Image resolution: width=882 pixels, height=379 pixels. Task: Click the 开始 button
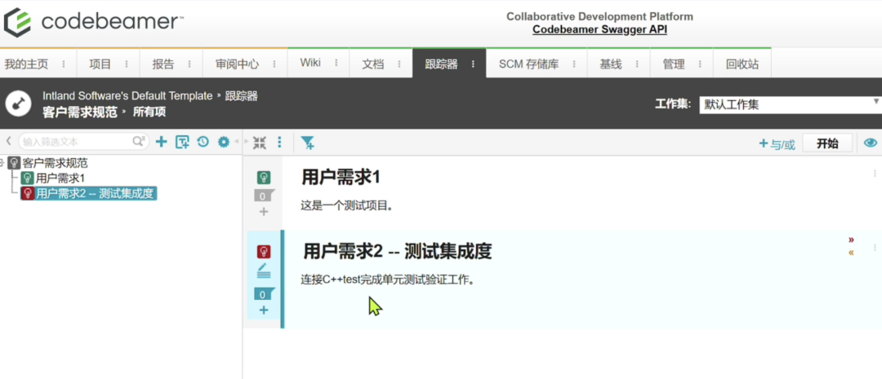point(826,143)
